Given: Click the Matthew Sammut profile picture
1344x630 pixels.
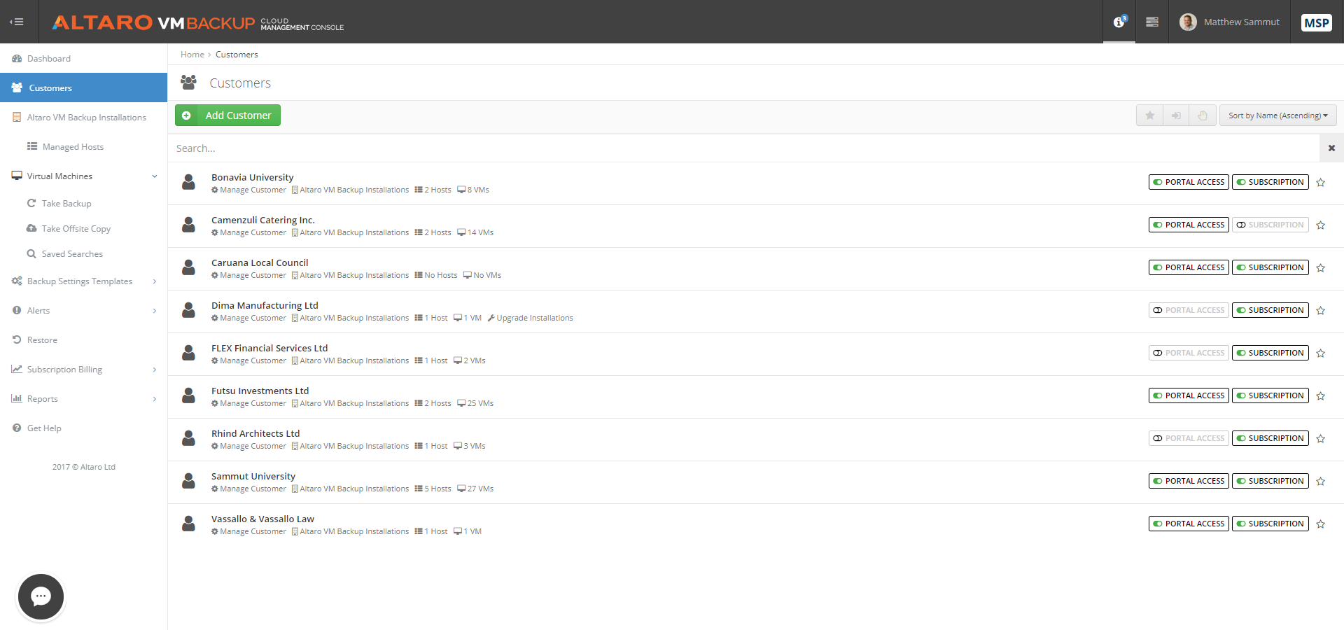Looking at the screenshot, I should pos(1188,22).
